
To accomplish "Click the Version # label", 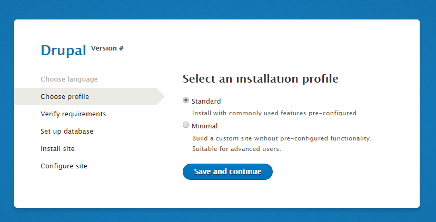I will 107,48.
